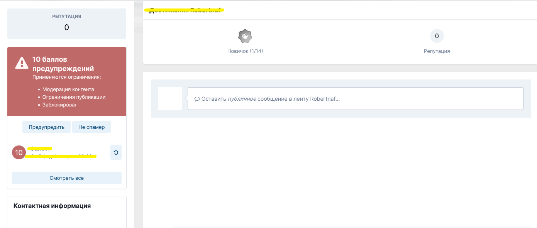Click the Репутация label under achievements
Image resolution: width=537 pixels, height=228 pixels.
[437, 51]
